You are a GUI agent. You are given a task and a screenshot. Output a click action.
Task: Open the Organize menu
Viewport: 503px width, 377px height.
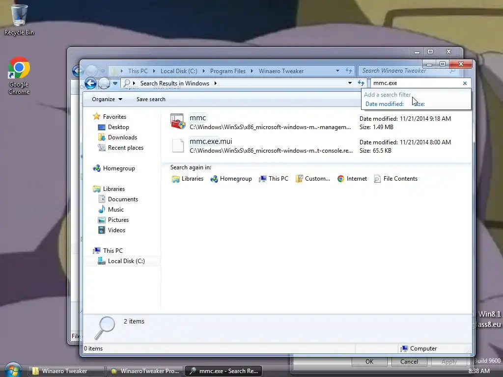(x=107, y=99)
